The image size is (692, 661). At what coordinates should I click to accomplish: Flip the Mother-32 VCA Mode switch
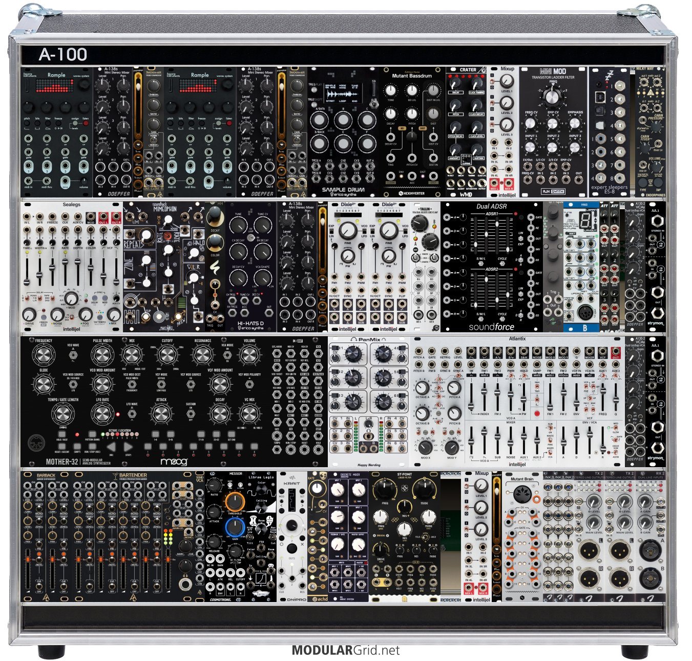tap(227, 355)
